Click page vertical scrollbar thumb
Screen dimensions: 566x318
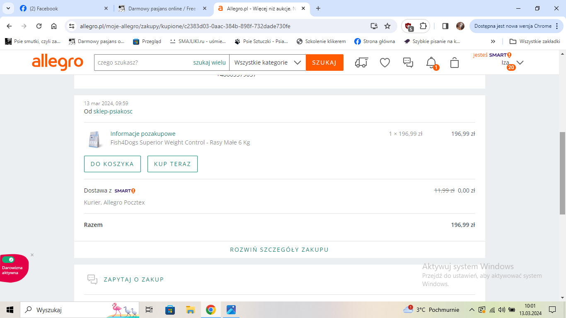562,173
